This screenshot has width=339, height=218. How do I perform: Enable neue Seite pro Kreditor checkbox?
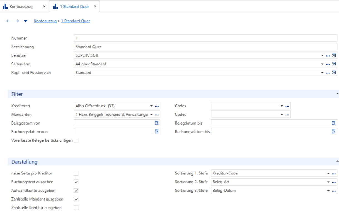pos(76,173)
